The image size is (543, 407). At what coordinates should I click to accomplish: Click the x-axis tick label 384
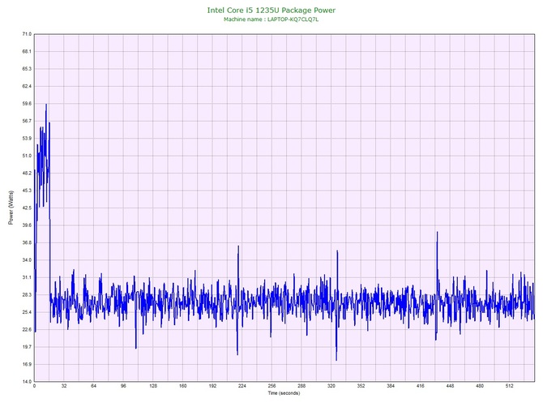[x=391, y=386]
